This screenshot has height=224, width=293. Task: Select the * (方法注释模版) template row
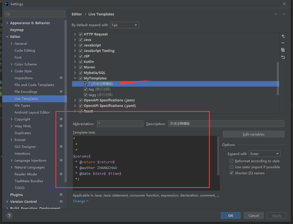(175, 84)
